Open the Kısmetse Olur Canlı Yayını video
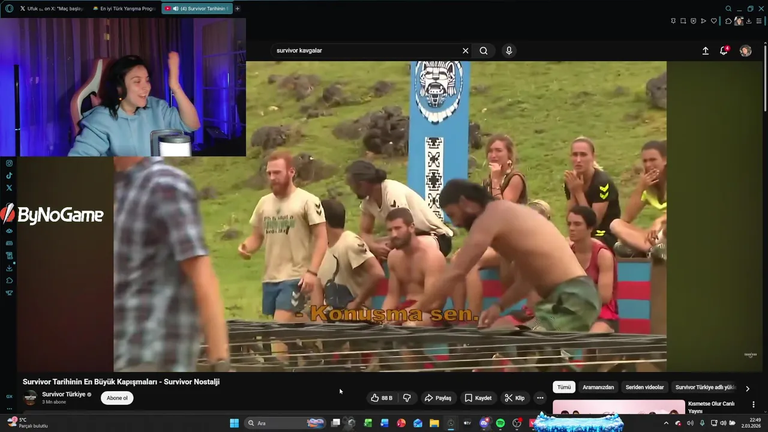Viewport: 768px width, 432px height. [711, 407]
